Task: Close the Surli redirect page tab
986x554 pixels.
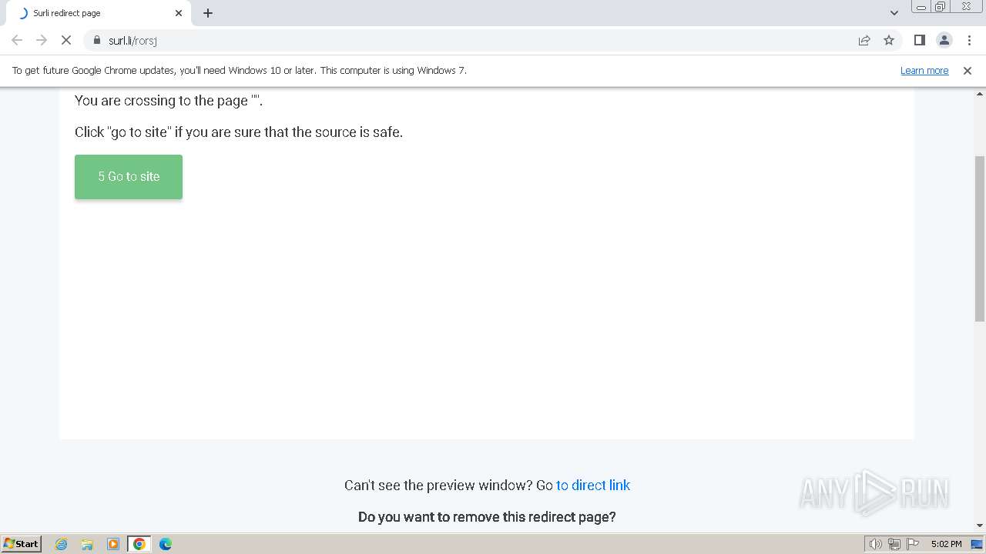Action: pos(179,13)
